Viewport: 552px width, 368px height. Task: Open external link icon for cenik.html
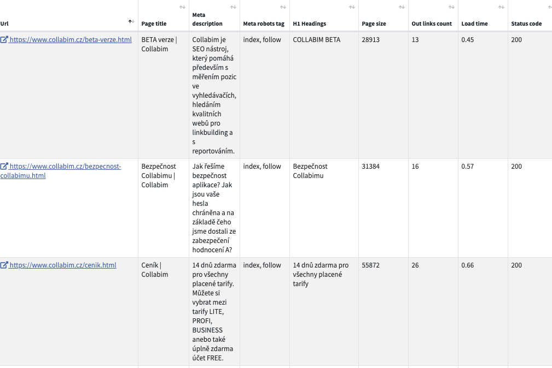pos(4,265)
